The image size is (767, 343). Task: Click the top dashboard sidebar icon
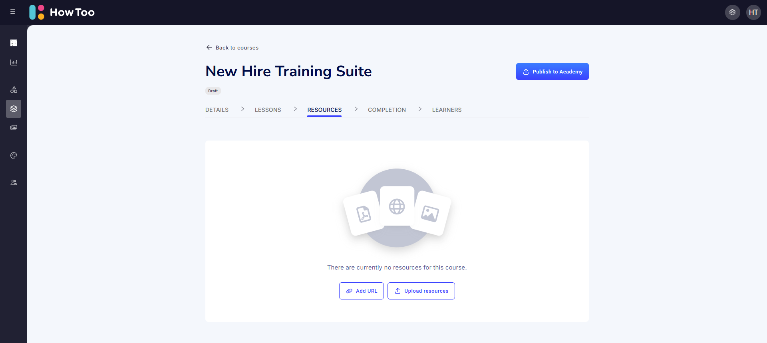tap(14, 43)
